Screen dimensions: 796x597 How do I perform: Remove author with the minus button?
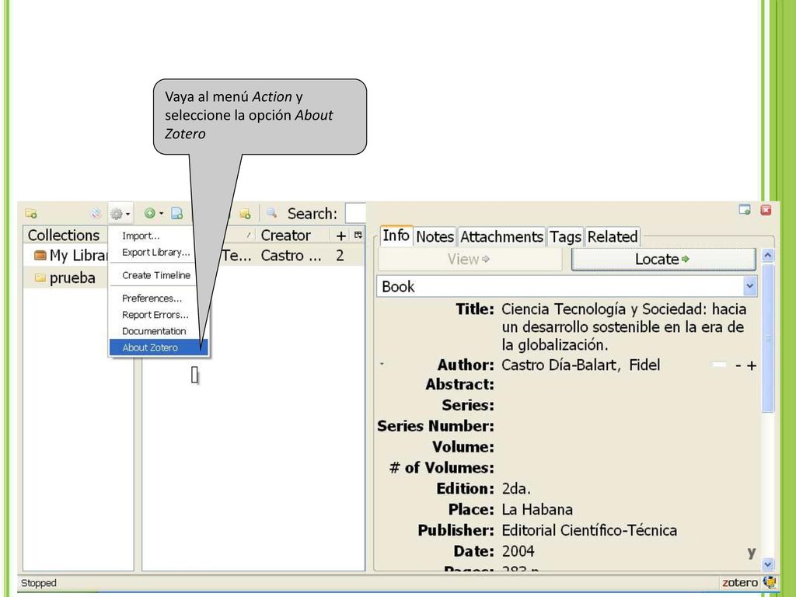[738, 365]
